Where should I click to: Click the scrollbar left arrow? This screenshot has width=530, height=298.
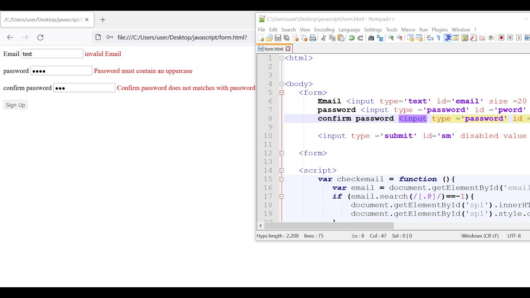(x=260, y=226)
